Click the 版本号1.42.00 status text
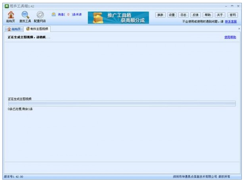 point(14,176)
